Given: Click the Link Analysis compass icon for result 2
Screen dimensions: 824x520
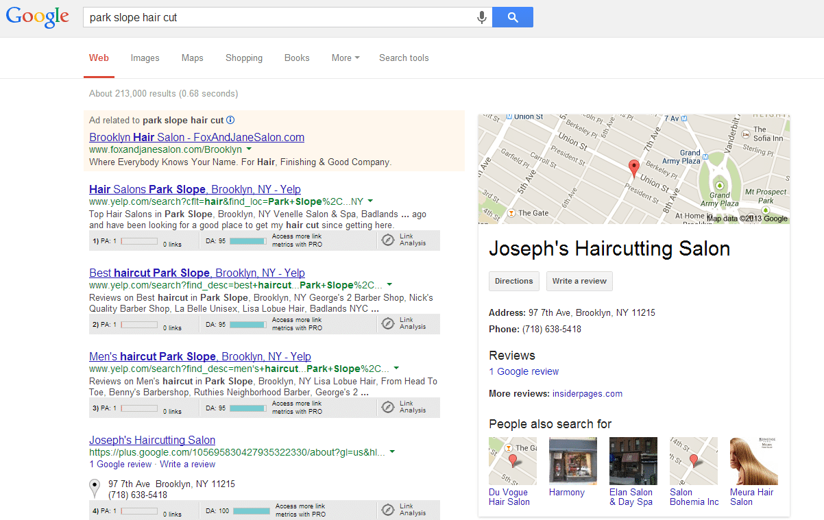Looking at the screenshot, I should click(x=388, y=323).
